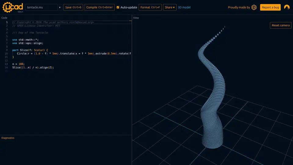Click the Proudly made by text
Image resolution: width=293 pixels, height=165 pixels.
point(239,7)
